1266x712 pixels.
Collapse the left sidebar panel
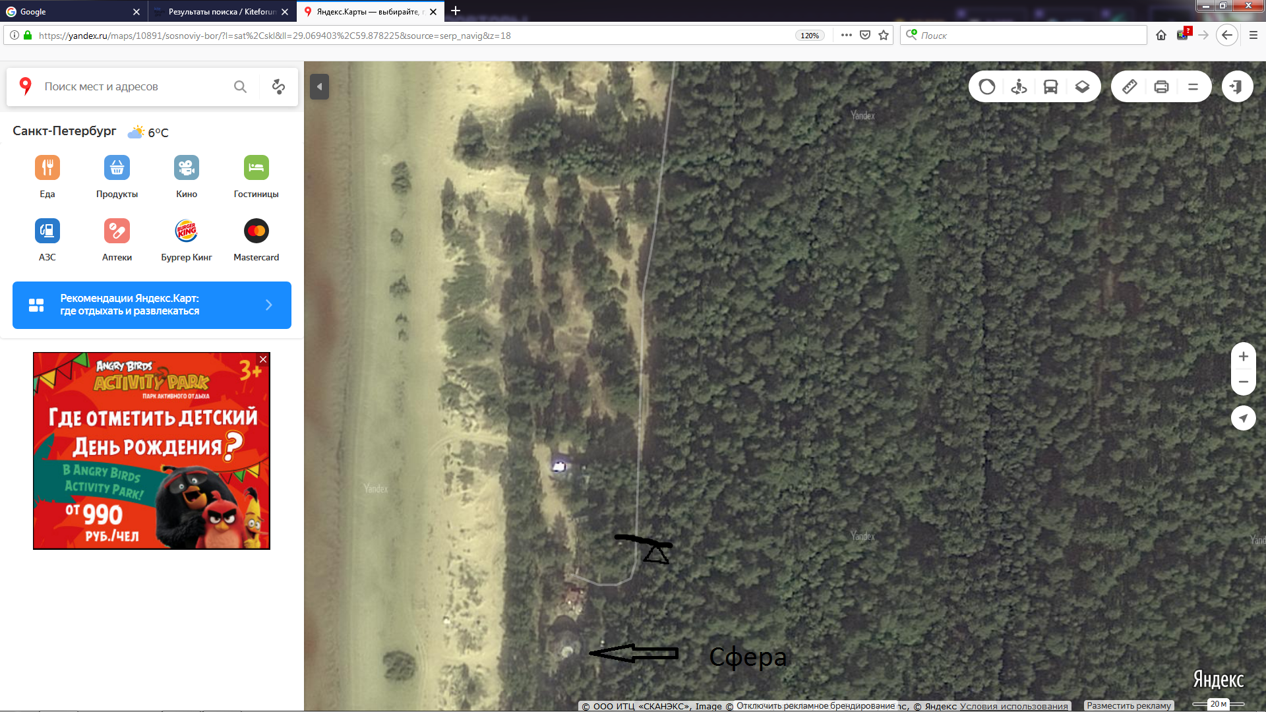click(319, 86)
